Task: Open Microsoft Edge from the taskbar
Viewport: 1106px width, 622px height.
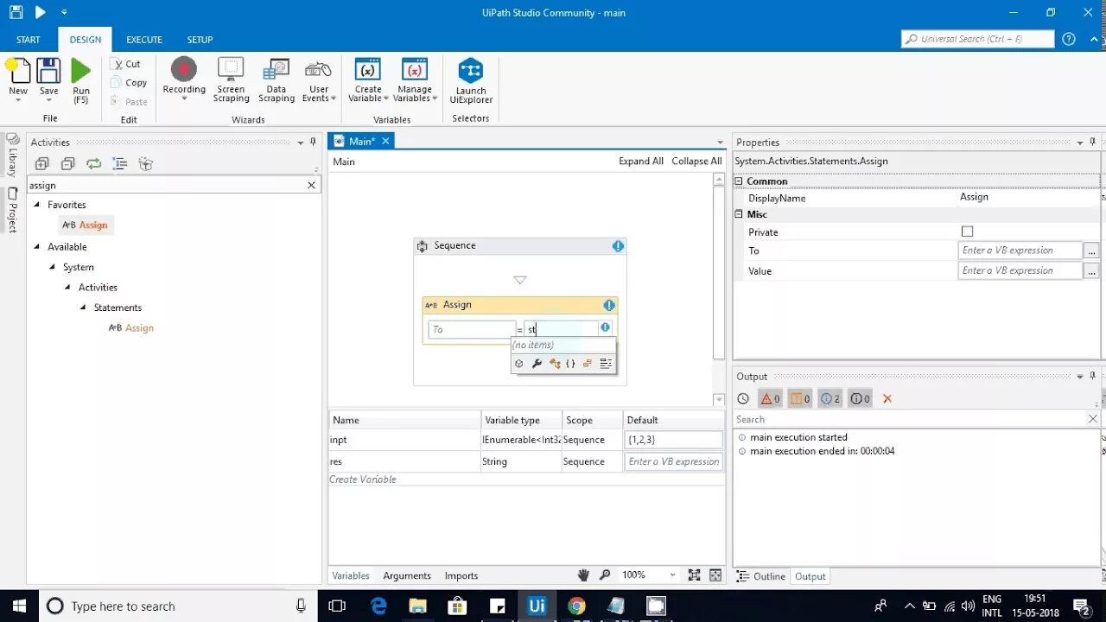Action: pyautogui.click(x=378, y=606)
